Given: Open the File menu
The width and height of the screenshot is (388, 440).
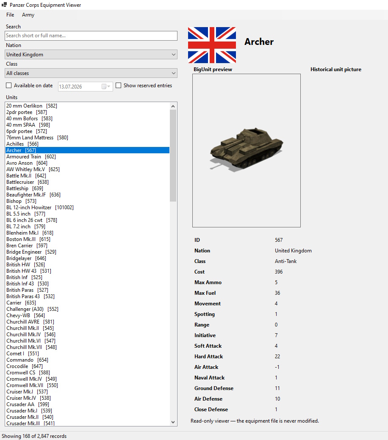Looking at the screenshot, I should pos(10,15).
